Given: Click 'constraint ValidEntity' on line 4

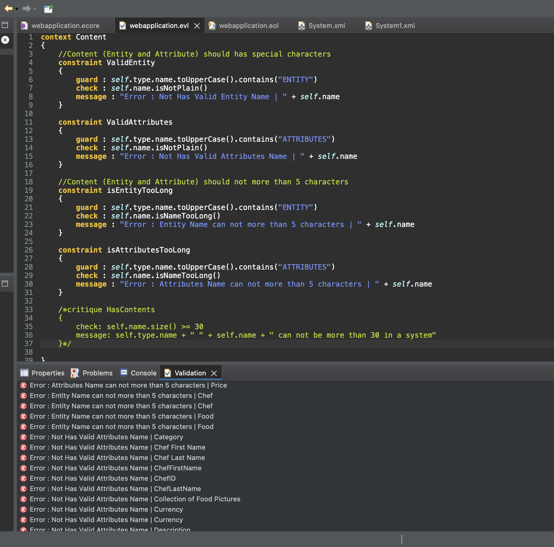Looking at the screenshot, I should click(107, 63).
